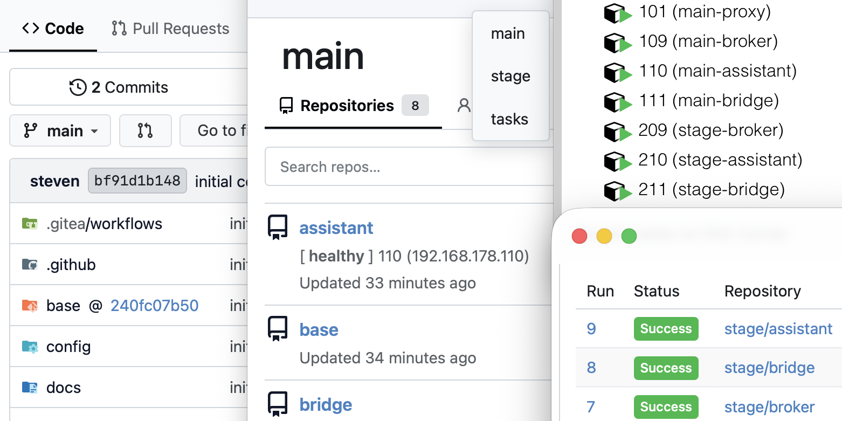Open submodule commit 240fc07b50
Screen dimensions: 842x421
tap(155, 305)
